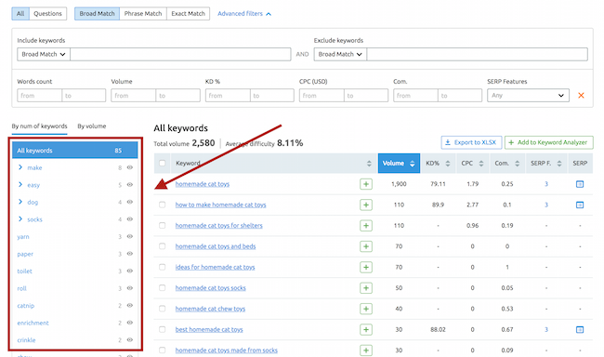This screenshot has height=357, width=604.
Task: Switch grouping to By volume
Action: click(x=92, y=126)
